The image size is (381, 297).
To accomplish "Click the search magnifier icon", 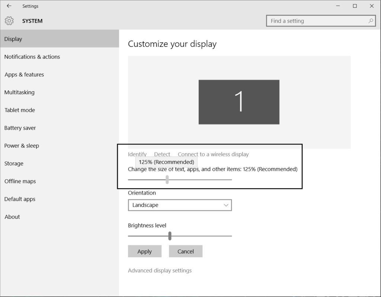I will 371,21.
